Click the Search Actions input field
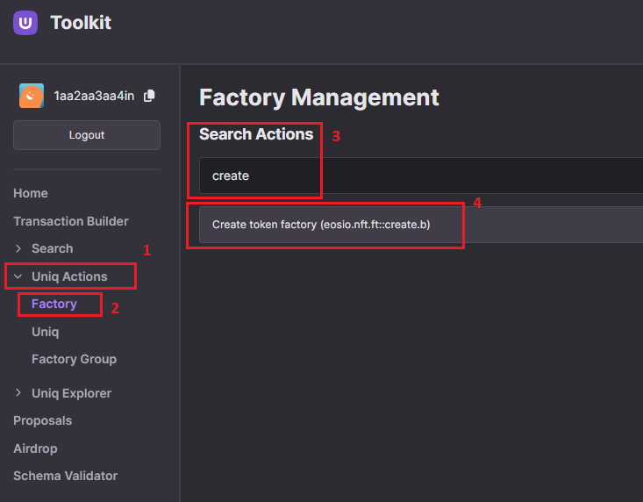The image size is (643, 502). [x=421, y=176]
